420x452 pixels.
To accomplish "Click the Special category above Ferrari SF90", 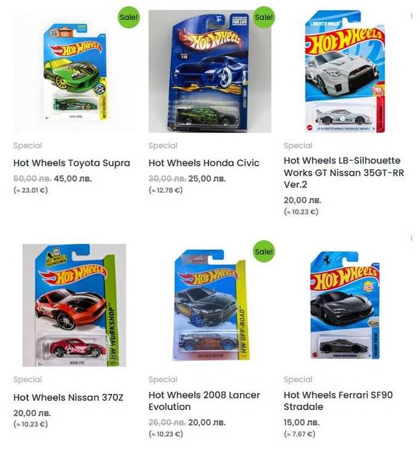I will coord(298,380).
